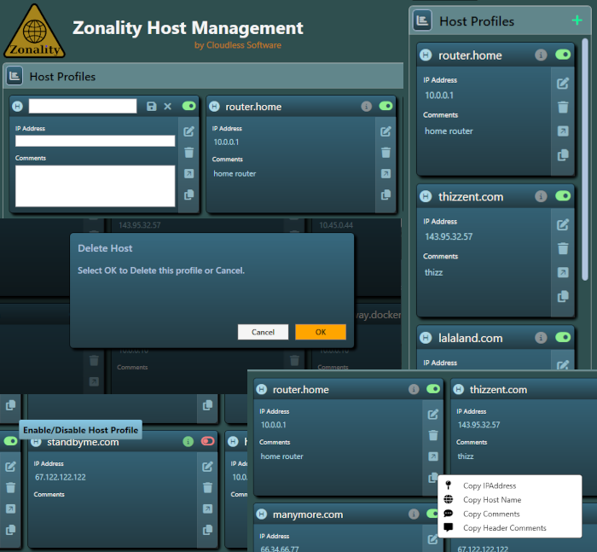Show info for lalaland.com profile

click(x=541, y=338)
